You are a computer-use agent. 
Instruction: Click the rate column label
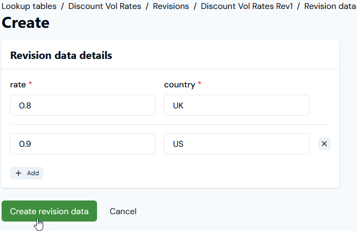click(18, 84)
